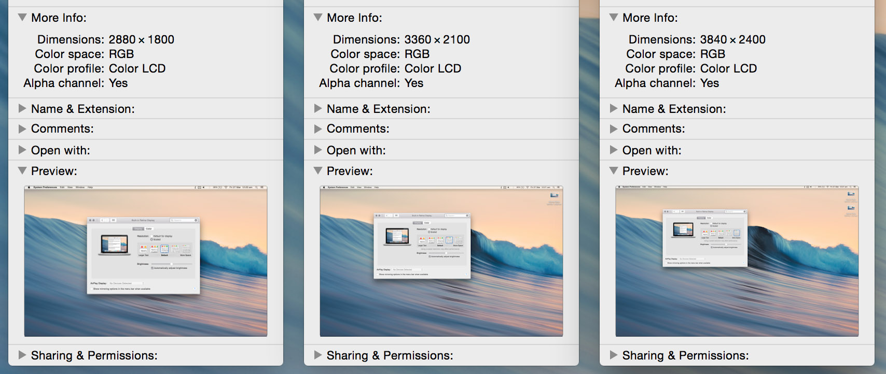The width and height of the screenshot is (886, 374).
Task: Expand Name & Extension in 2880 × 1800 window
Action: point(22,108)
